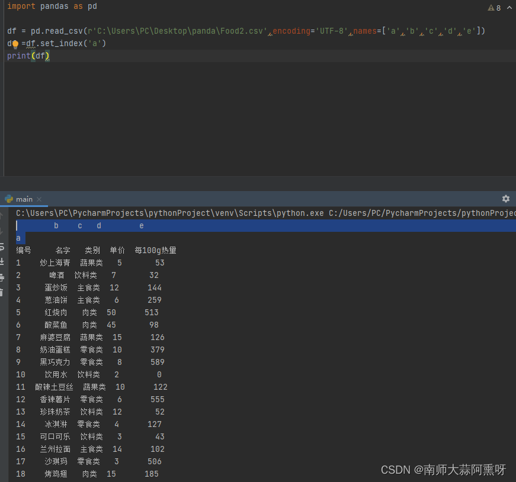The image size is (516, 482).
Task: Click '烤鸡翅' in row 18
Action: point(56,474)
